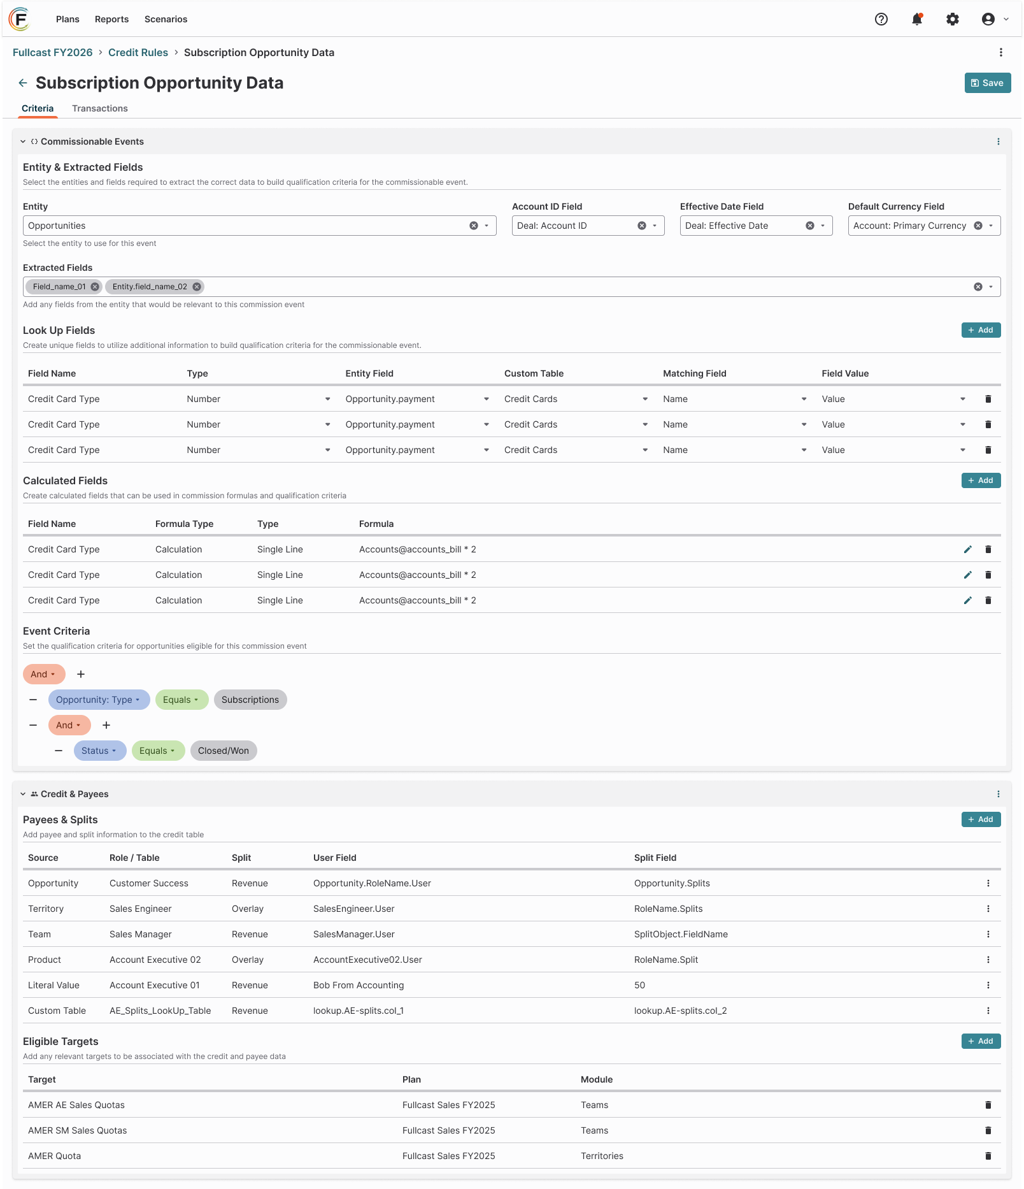Edit the second Calculated Fields row
The image size is (1024, 1189).
click(x=968, y=575)
